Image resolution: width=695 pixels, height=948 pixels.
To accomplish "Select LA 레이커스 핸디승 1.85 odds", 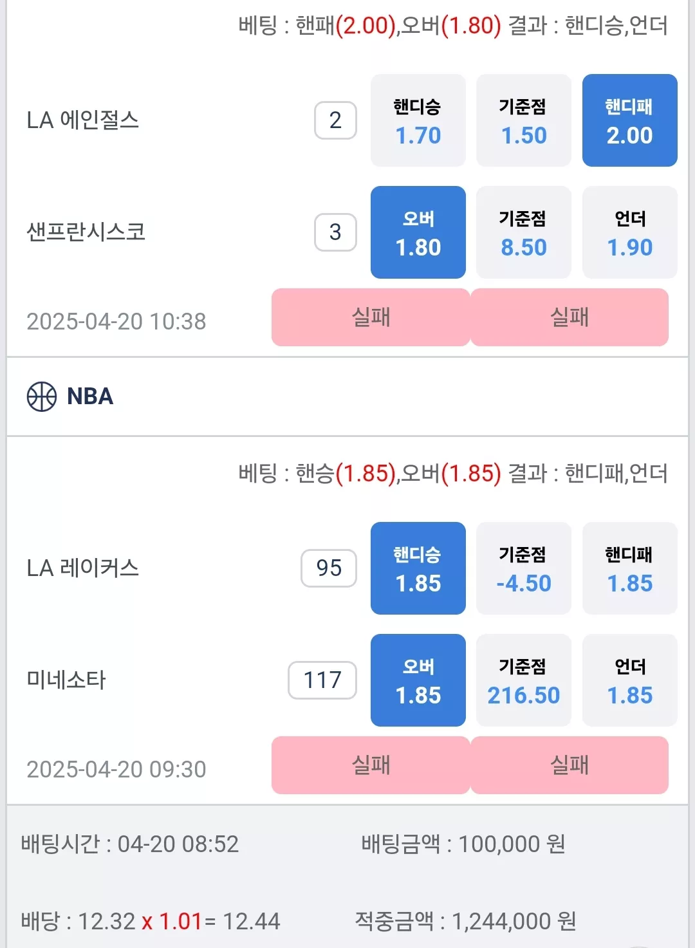I will (x=418, y=568).
